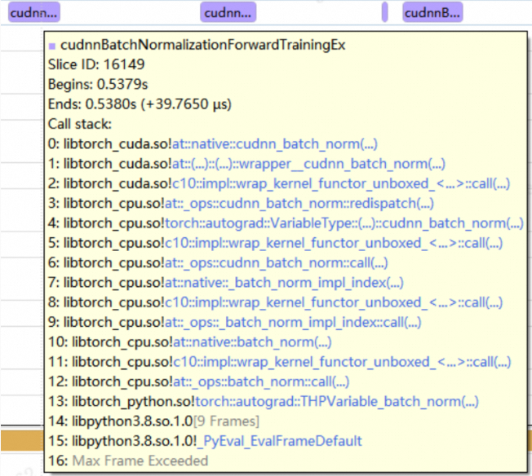The image size is (532, 476).
Task: Click frame 6 _ops::cudnn_batch_norm::call
Action: tap(218, 263)
